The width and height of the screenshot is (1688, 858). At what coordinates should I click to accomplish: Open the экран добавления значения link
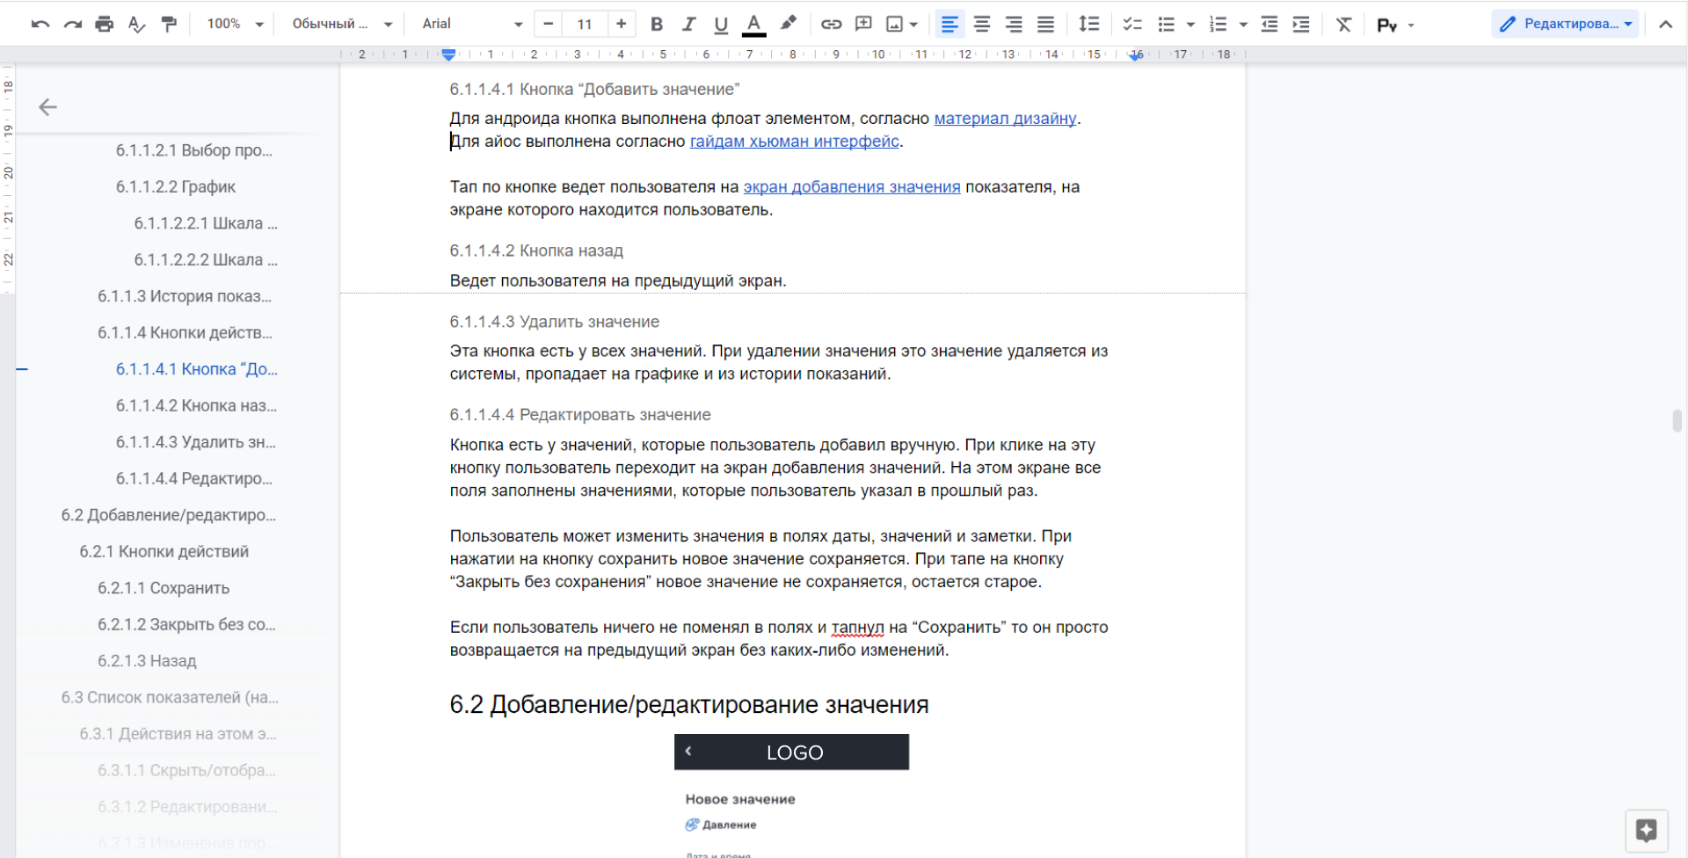[x=851, y=187]
